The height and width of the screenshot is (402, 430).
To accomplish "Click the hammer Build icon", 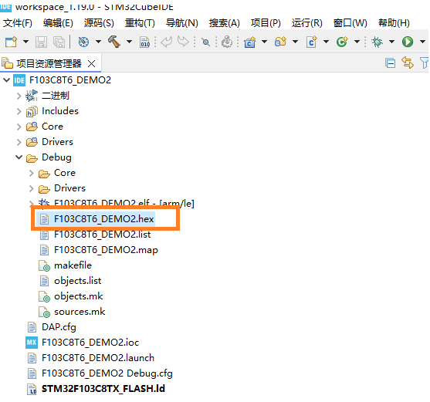I will coord(114,42).
